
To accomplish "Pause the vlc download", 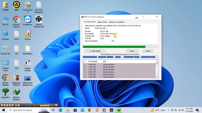I will pos(132,51).
